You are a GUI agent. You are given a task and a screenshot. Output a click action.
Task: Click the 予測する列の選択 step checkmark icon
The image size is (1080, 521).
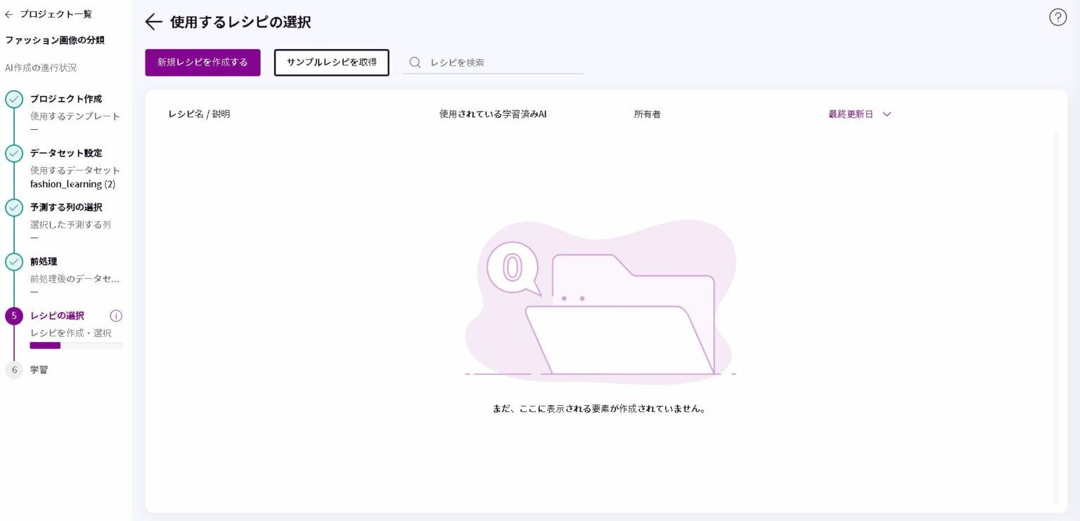[x=14, y=208]
